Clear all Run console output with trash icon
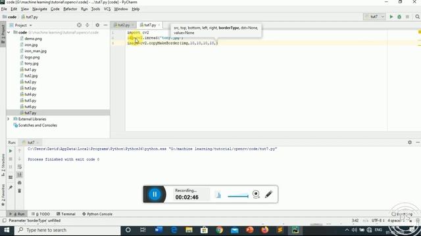421x236 pixels. click(19, 191)
